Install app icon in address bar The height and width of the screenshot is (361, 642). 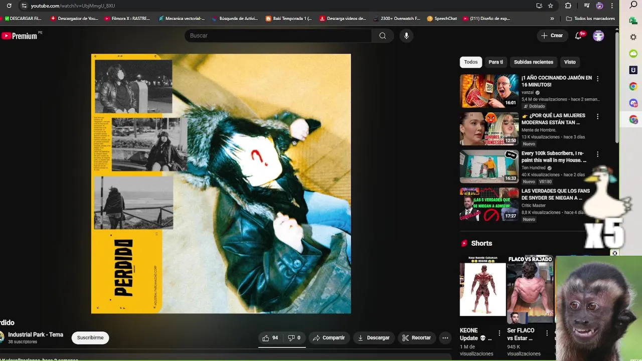539,6
